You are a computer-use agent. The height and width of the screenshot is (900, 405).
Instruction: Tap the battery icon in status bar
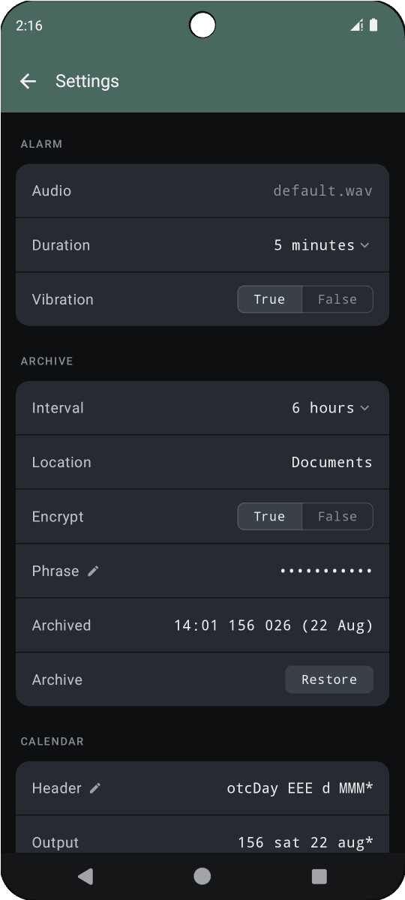click(x=373, y=25)
